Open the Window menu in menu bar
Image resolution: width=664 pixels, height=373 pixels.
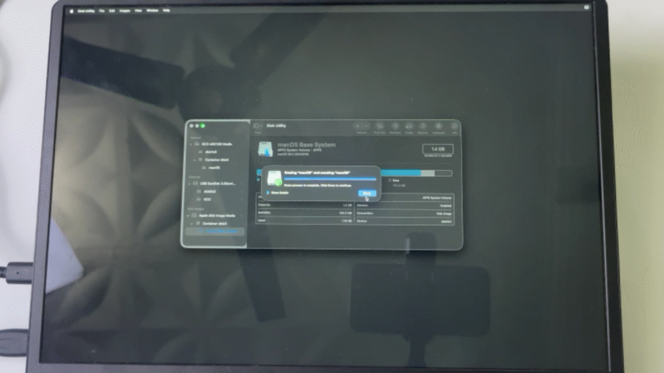click(152, 11)
